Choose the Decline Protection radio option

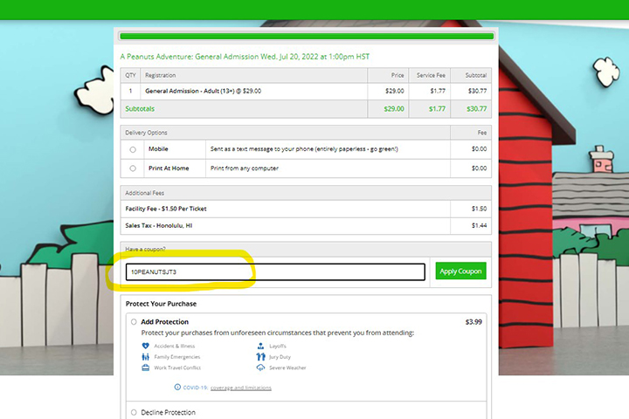(x=134, y=412)
